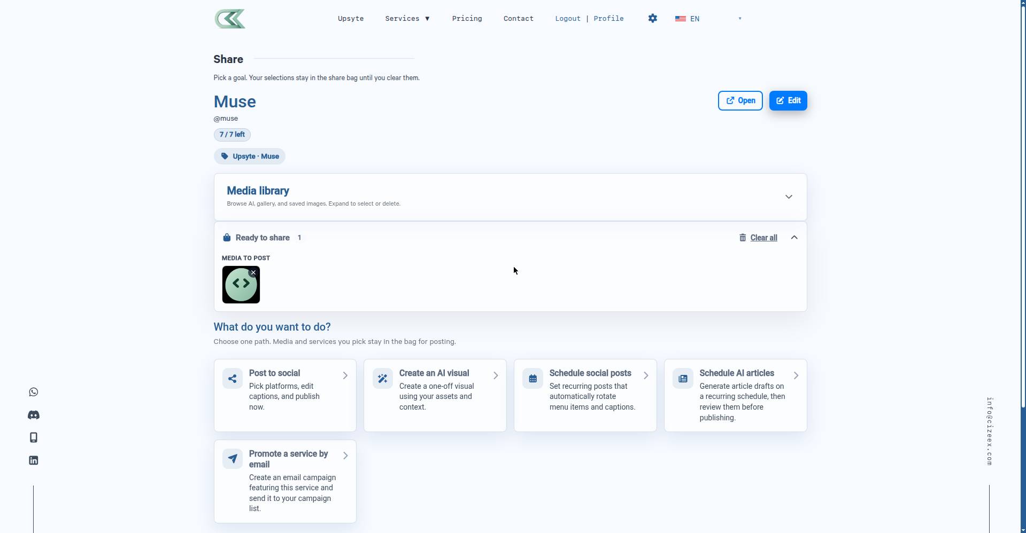Open the Contact page
Image resolution: width=1026 pixels, height=533 pixels.
point(519,19)
